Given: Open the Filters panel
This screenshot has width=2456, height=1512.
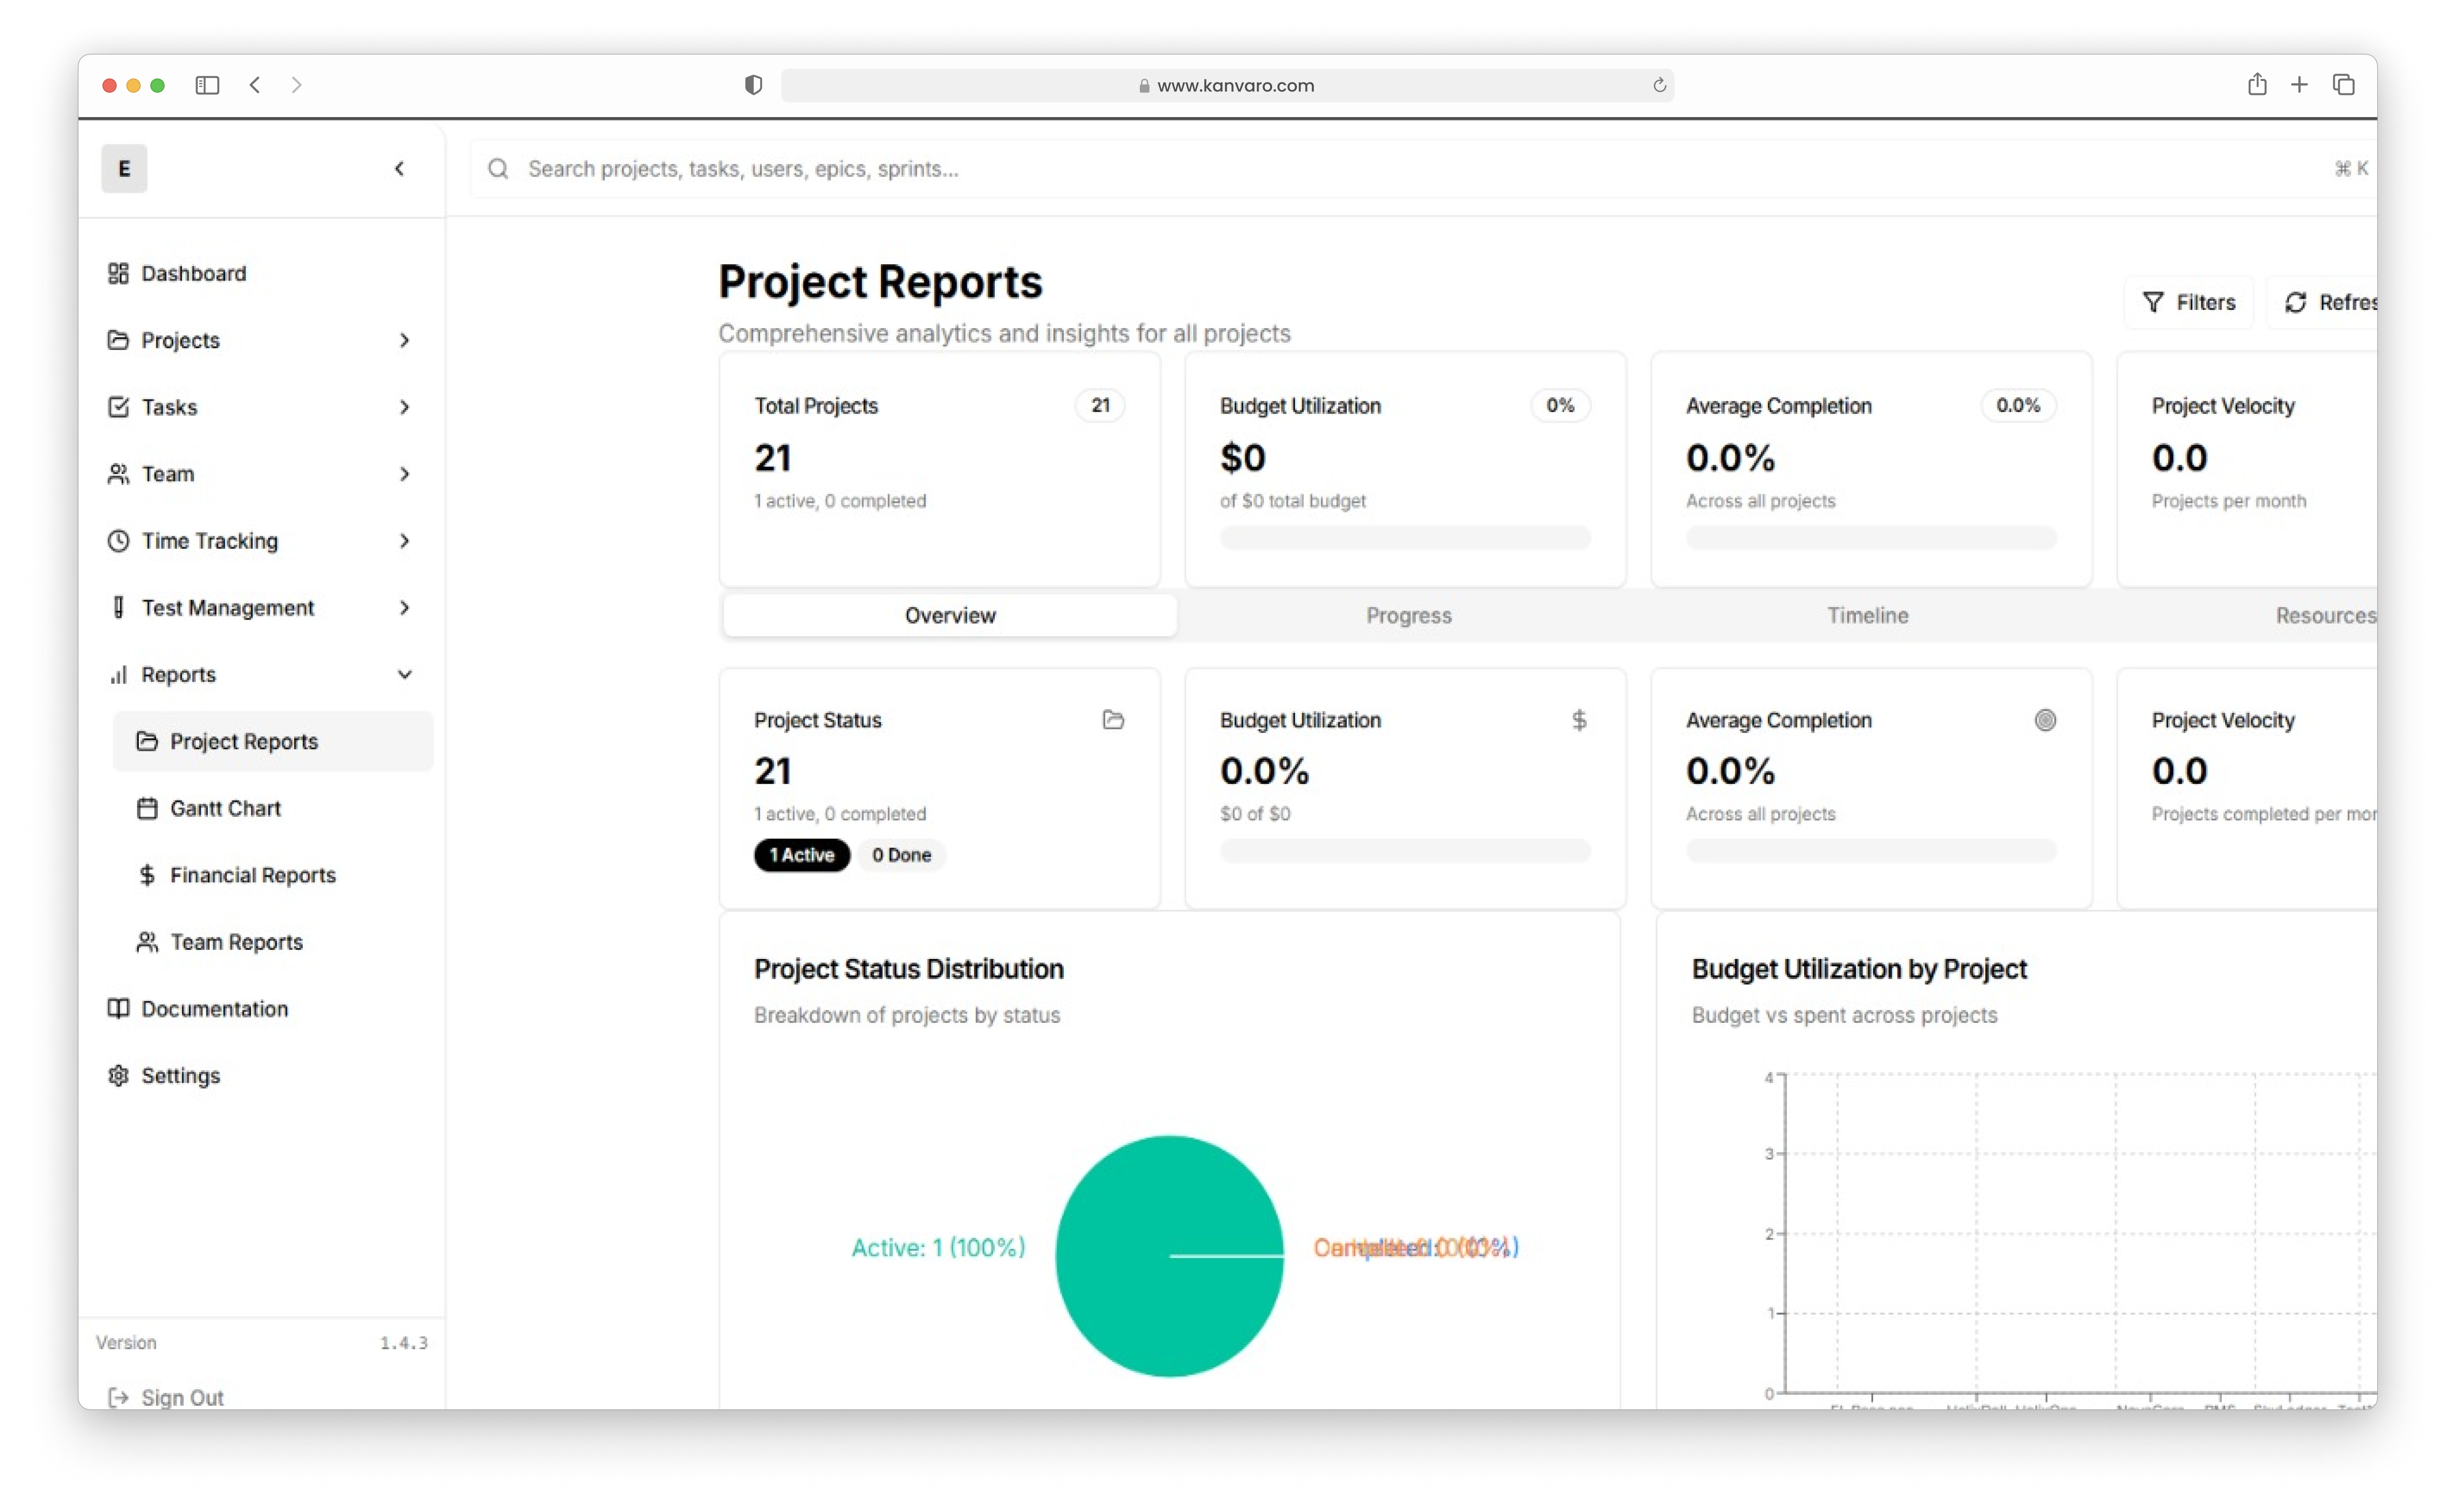Looking at the screenshot, I should click(2189, 302).
